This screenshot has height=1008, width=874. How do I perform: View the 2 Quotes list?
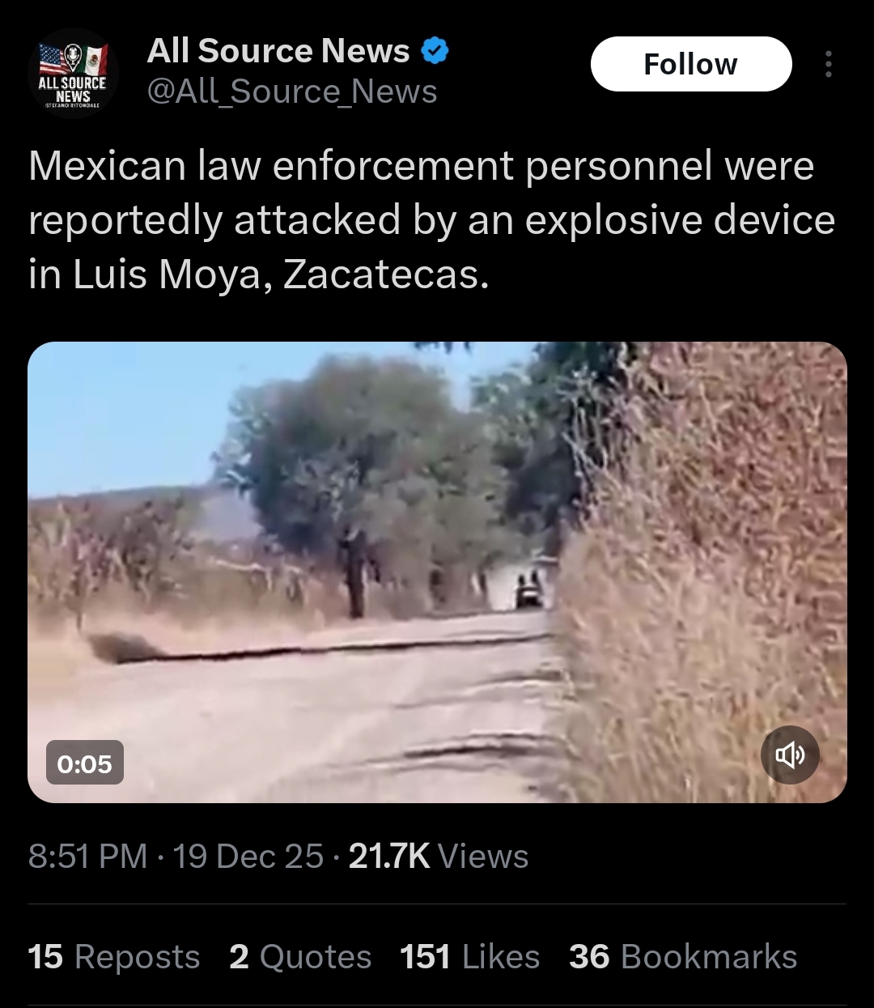[300, 957]
